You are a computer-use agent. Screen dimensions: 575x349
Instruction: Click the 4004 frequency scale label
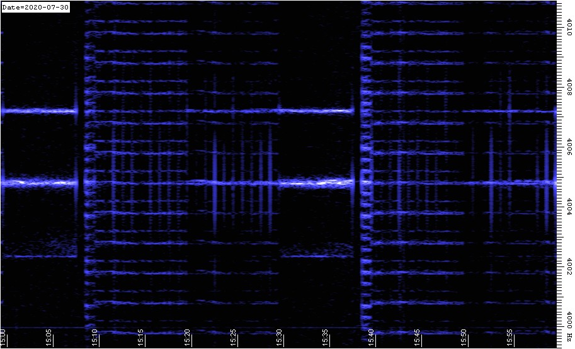[569, 207]
